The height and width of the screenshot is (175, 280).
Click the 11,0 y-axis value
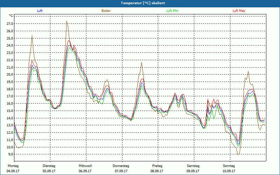click(10, 140)
